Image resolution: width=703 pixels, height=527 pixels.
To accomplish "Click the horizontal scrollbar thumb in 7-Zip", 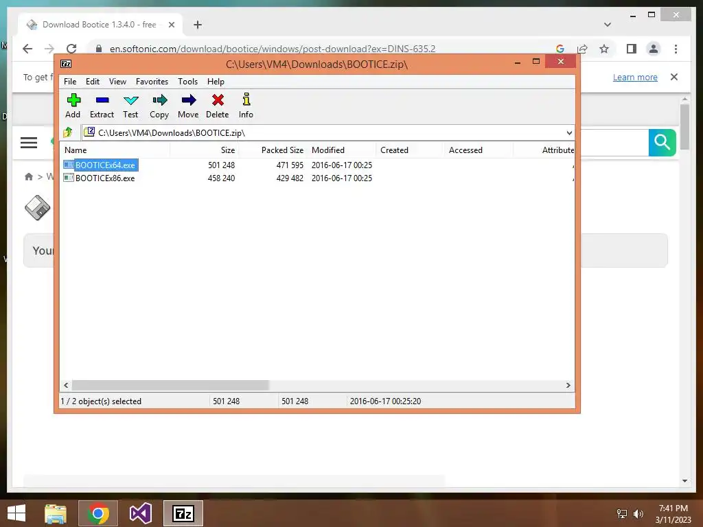I will coord(170,385).
